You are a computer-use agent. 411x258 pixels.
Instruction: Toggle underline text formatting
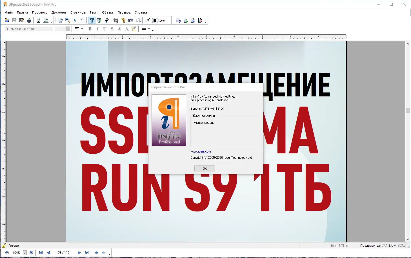point(105,29)
